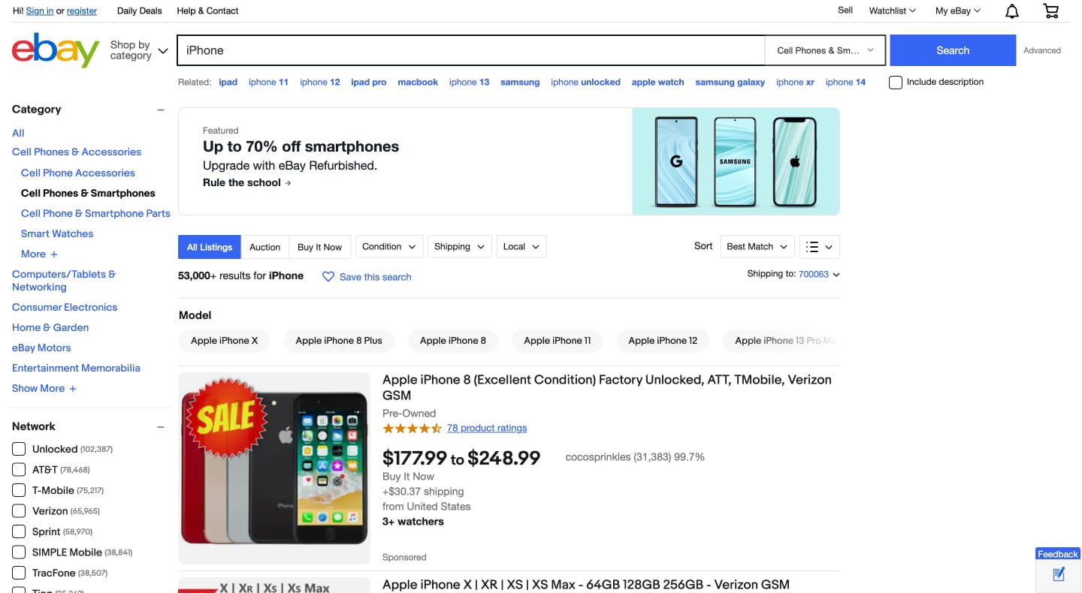Click the heart icon to save this search
Screen dimensions: 1082x593
click(328, 277)
